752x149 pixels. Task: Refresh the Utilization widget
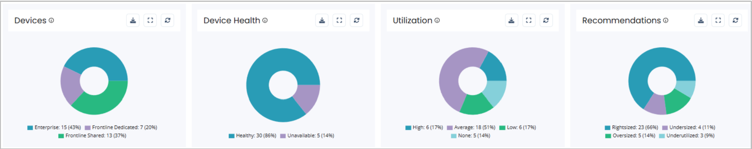[x=546, y=20]
